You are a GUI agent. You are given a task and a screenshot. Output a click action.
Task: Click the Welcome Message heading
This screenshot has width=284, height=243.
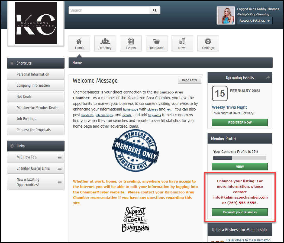pyautogui.click(x=95, y=80)
